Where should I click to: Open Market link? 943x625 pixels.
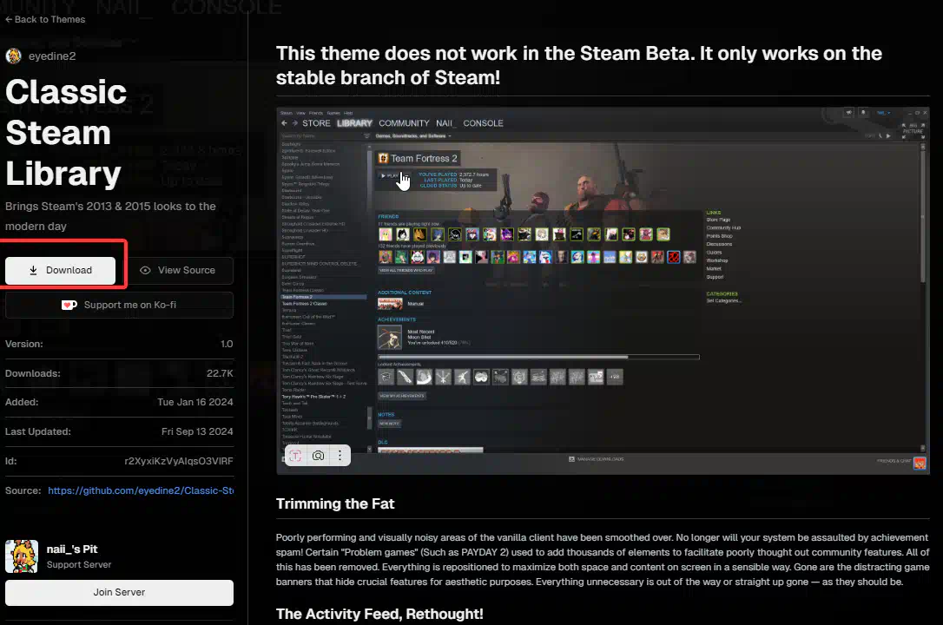click(714, 268)
